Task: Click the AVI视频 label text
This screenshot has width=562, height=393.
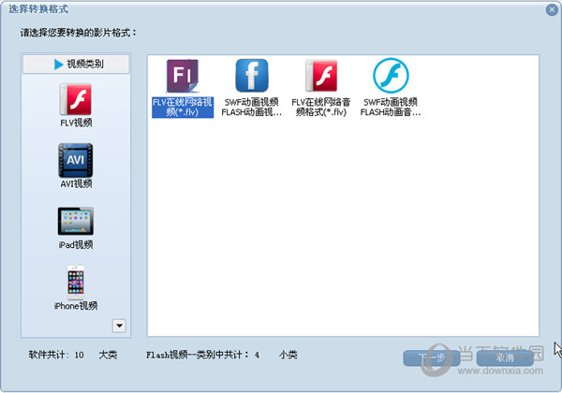Action: click(76, 183)
